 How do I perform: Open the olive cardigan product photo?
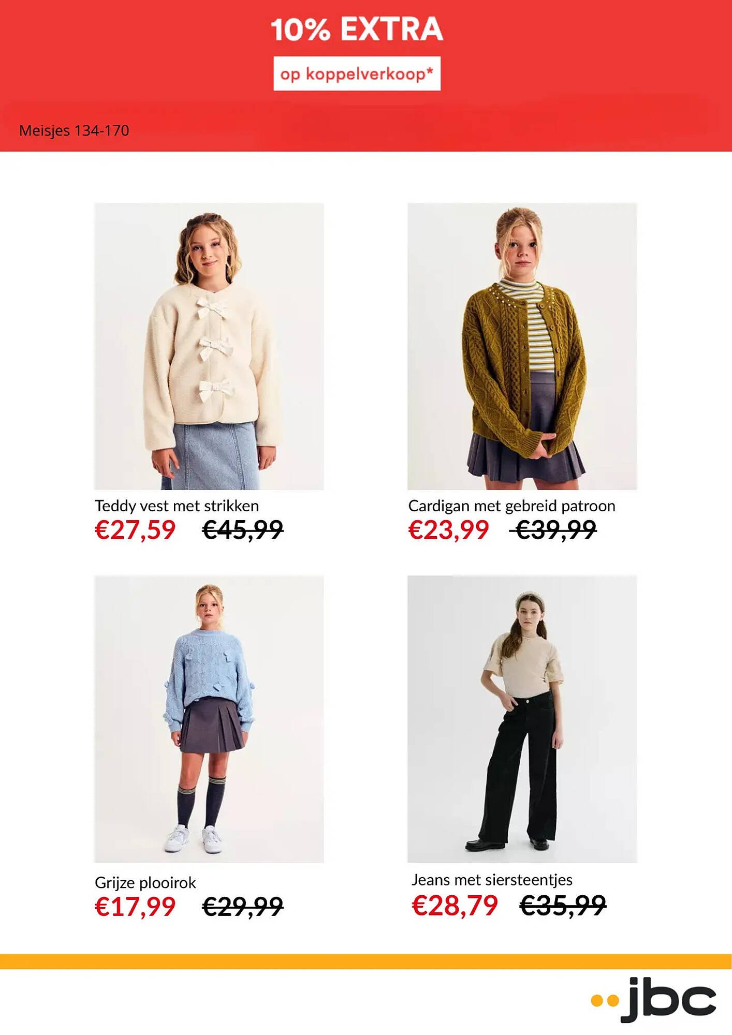(522, 346)
